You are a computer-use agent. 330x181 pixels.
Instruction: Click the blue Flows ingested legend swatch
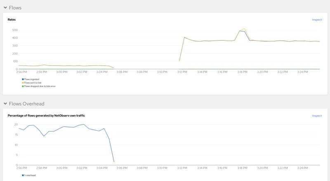23,79
